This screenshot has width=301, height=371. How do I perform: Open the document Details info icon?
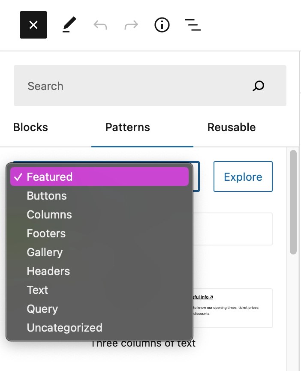(162, 25)
